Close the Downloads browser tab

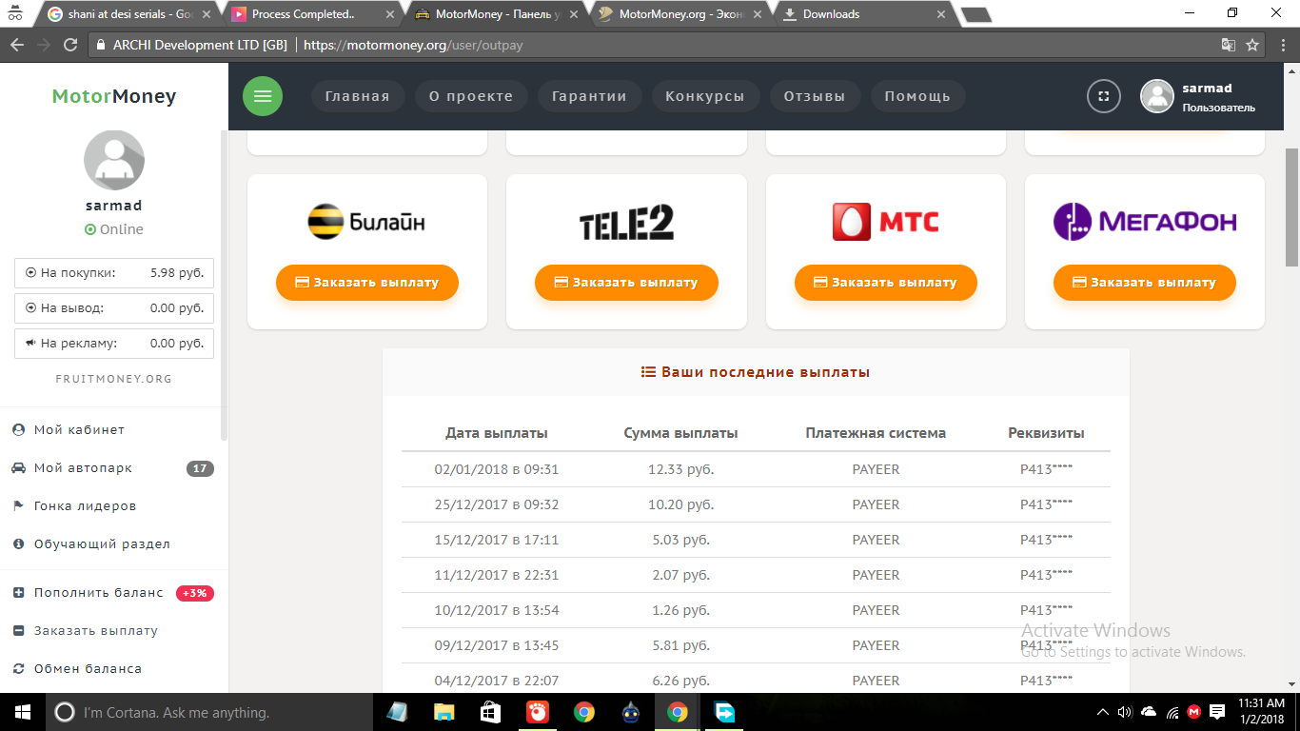(941, 14)
